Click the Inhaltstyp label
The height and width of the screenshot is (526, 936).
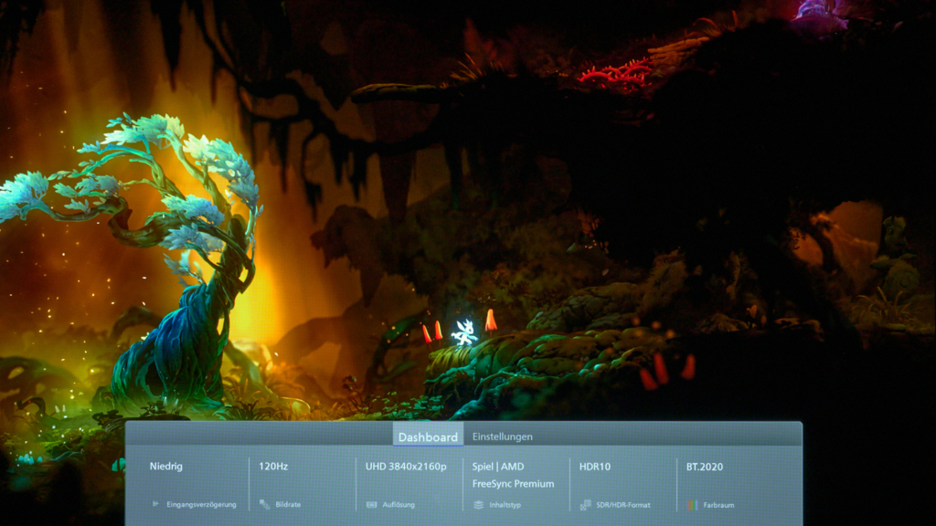coord(505,504)
